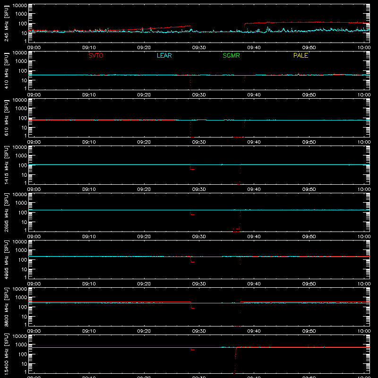The width and height of the screenshot is (378, 378).
Task: Click the 10000 y-axis label of 2695 MHz plot
Action: click(20, 195)
